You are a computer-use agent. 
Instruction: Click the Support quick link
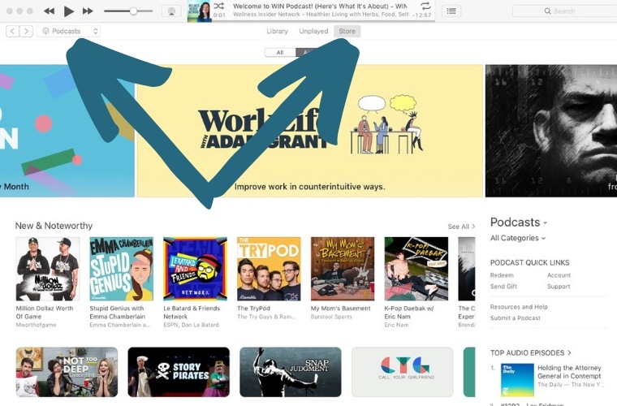(x=559, y=287)
